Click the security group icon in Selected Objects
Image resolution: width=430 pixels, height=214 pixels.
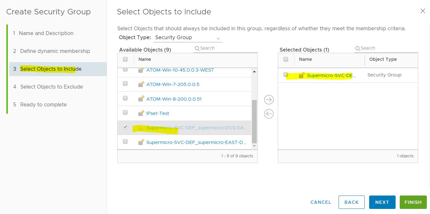click(302, 75)
